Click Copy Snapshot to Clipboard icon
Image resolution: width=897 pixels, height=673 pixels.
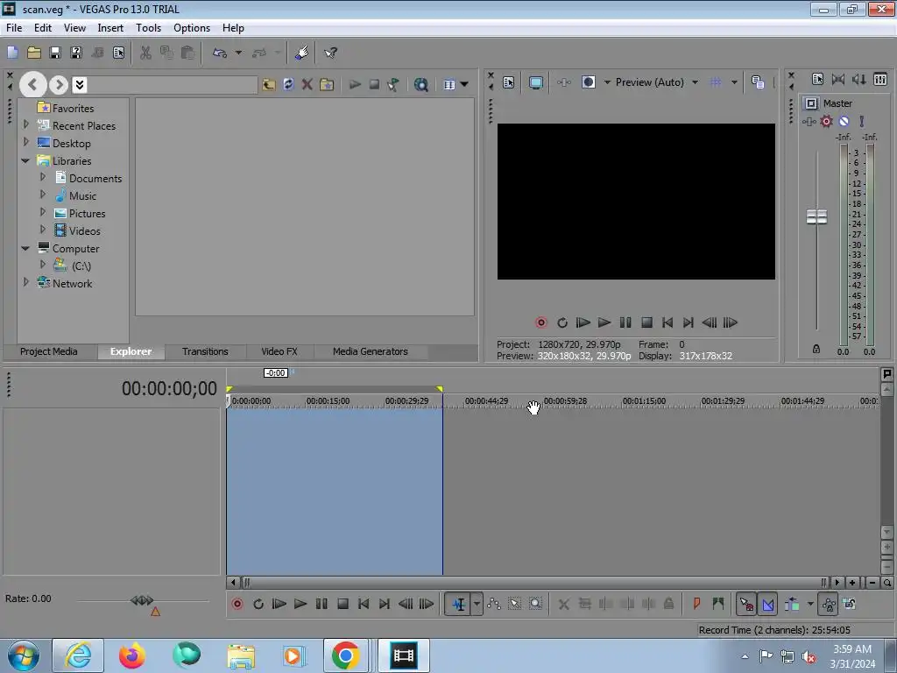[x=758, y=82]
